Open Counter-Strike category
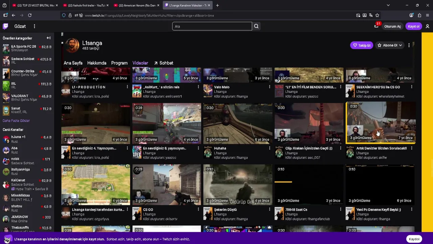 coord(27,73)
